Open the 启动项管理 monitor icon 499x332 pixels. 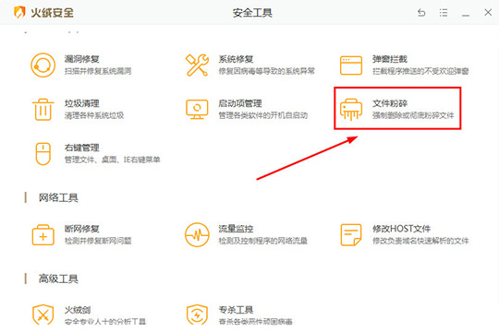(x=197, y=110)
